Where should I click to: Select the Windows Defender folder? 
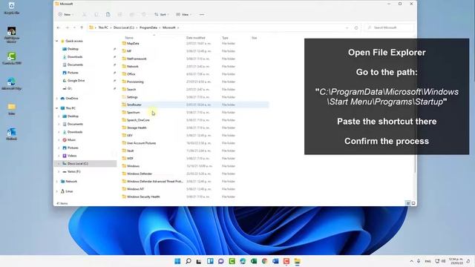(140, 174)
